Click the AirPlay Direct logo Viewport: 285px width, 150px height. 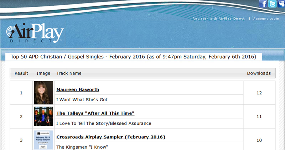35,33
